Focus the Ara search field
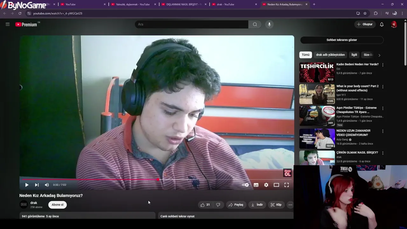 [192, 24]
